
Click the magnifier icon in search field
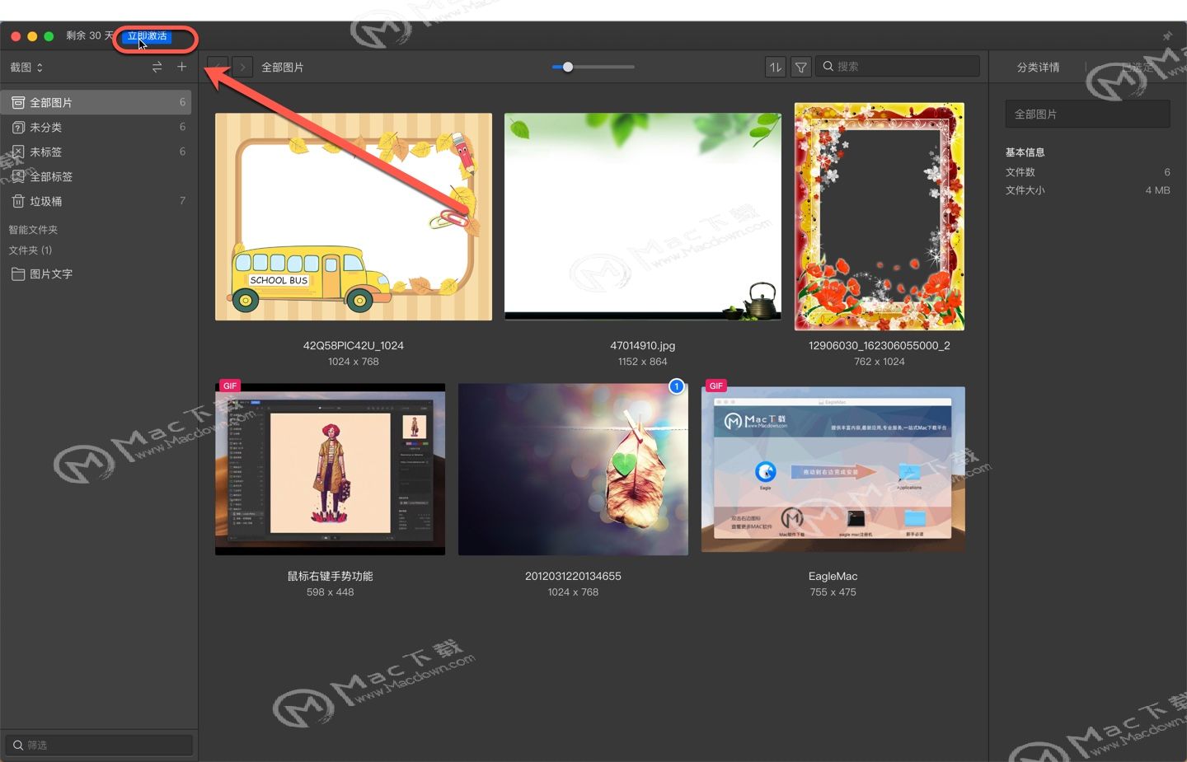click(828, 67)
